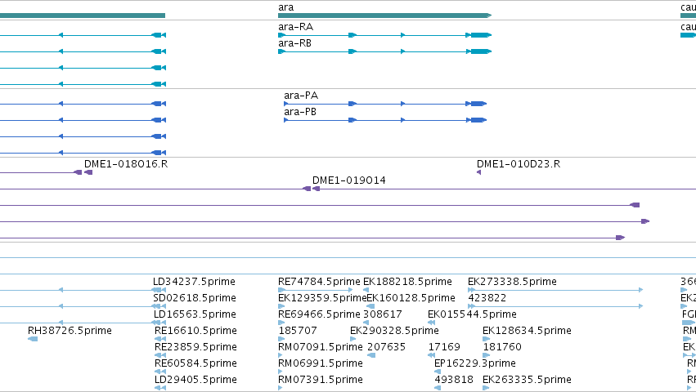Select EST EK160128.5prime
The width and height of the screenshot is (696, 392).
[x=411, y=298]
